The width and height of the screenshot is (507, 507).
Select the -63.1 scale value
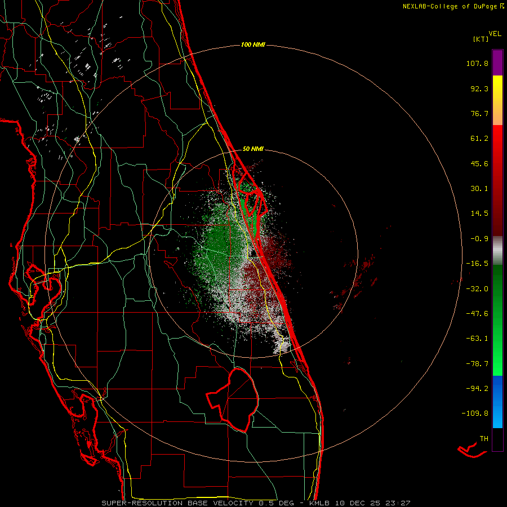point(477,339)
